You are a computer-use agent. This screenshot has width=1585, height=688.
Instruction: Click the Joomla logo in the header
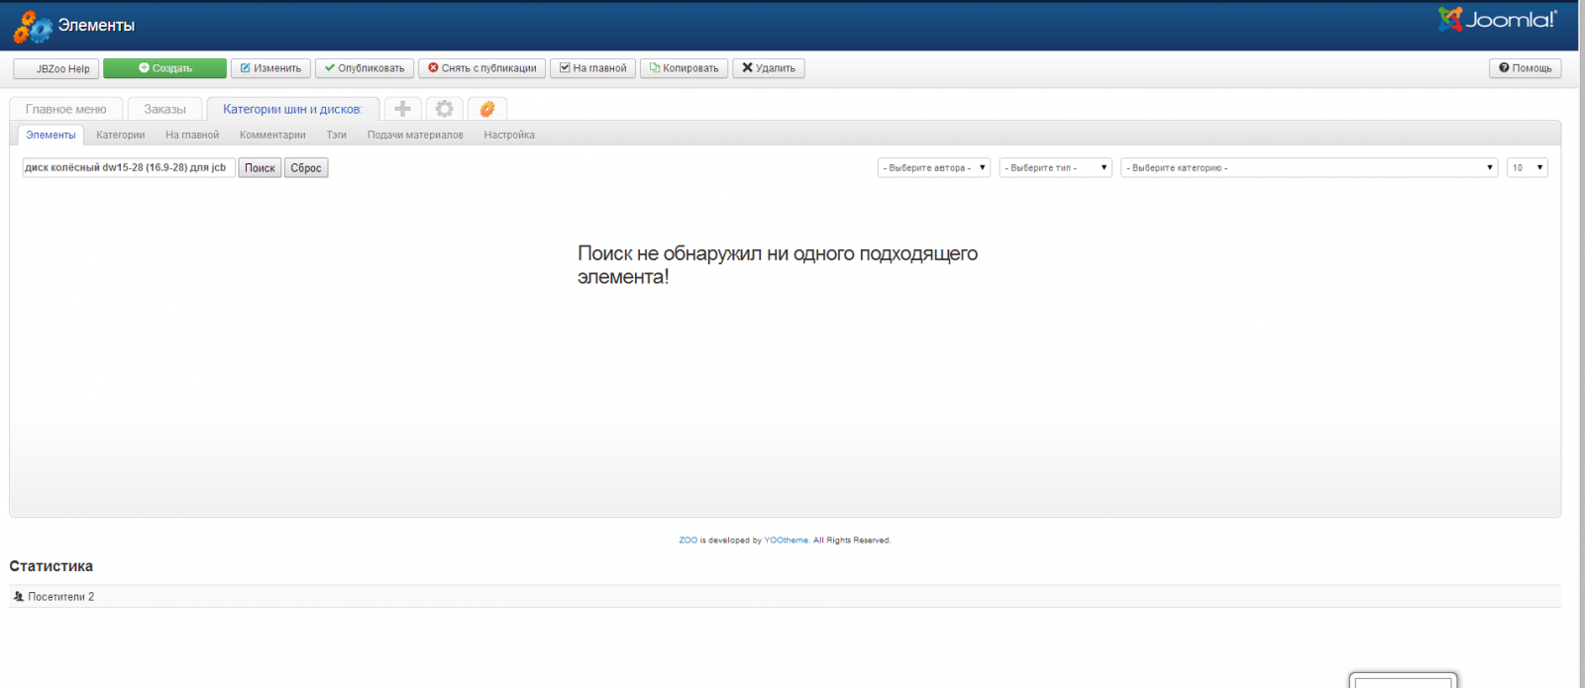point(1497,20)
